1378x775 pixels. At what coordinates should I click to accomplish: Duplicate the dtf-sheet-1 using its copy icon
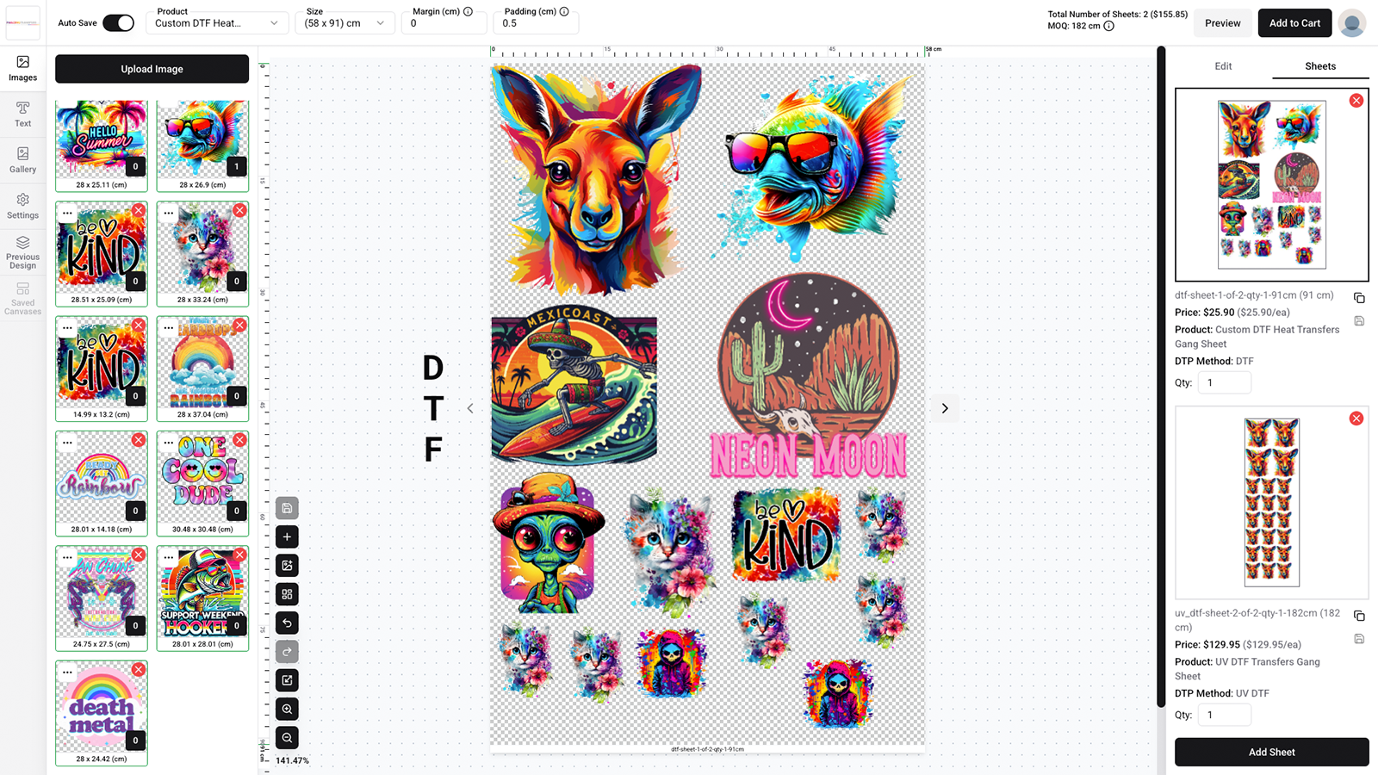[1360, 297]
